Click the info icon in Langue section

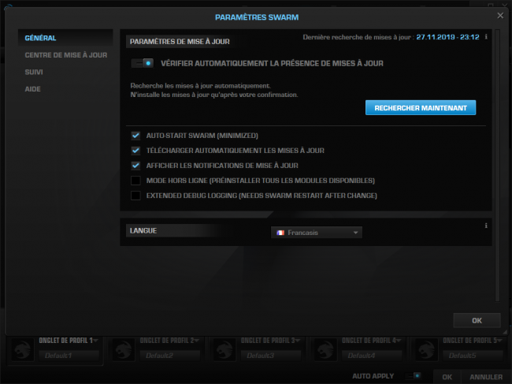click(486, 226)
